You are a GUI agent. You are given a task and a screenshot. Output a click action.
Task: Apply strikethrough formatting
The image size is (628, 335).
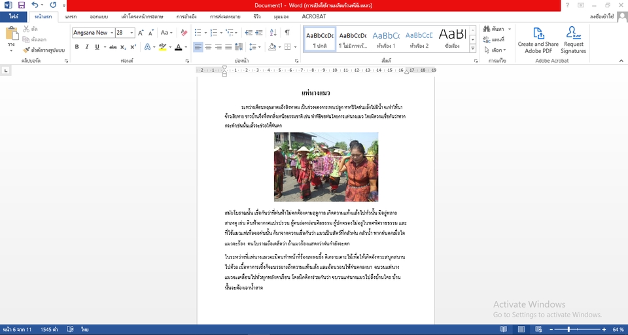[x=113, y=47]
